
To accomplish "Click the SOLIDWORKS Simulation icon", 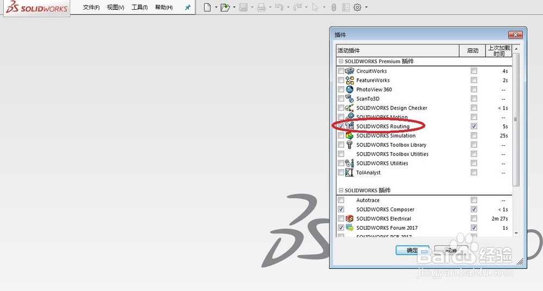I will 349,135.
